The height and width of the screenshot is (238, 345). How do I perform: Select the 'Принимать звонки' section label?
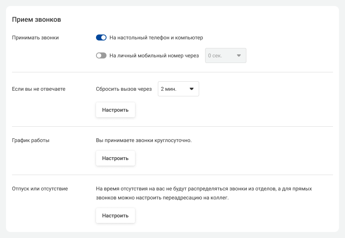pyautogui.click(x=35, y=37)
